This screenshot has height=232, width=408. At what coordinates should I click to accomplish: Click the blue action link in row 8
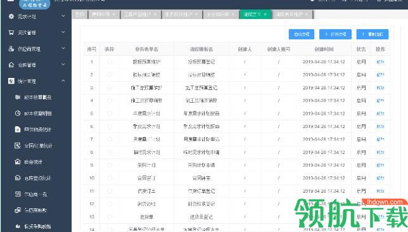[380, 152]
